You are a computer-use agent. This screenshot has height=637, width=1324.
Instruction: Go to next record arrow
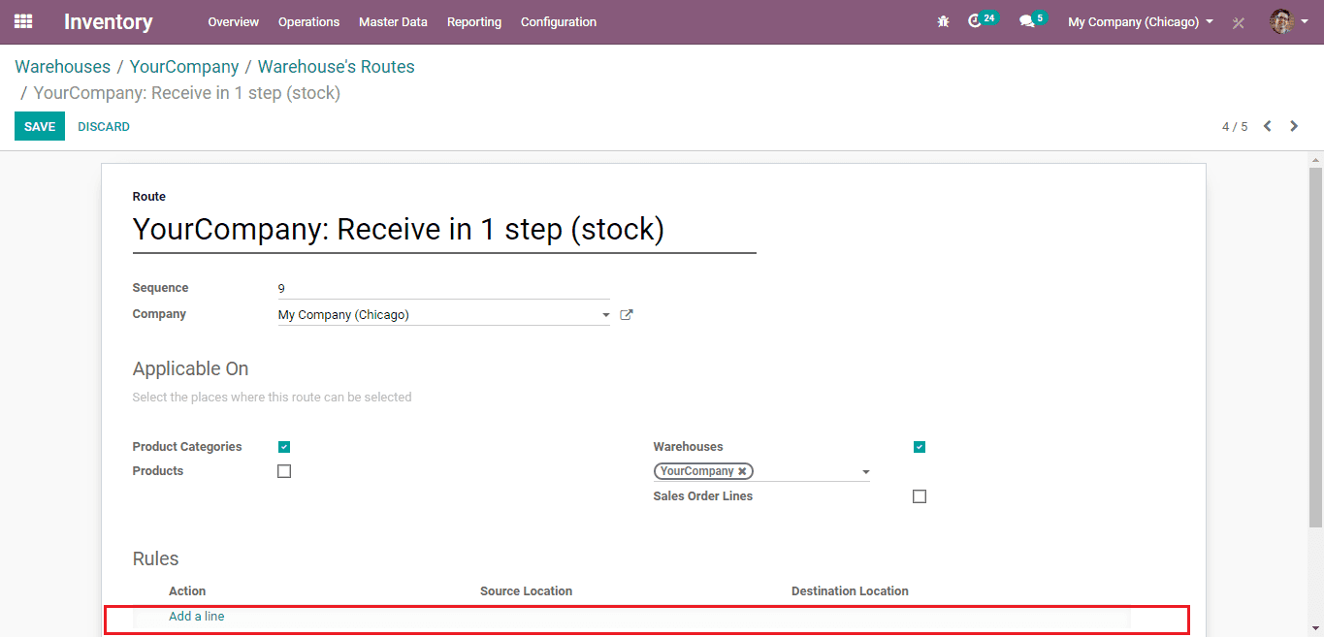1294,126
